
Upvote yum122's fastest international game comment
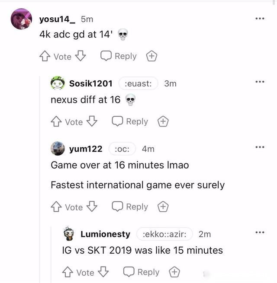(56, 207)
